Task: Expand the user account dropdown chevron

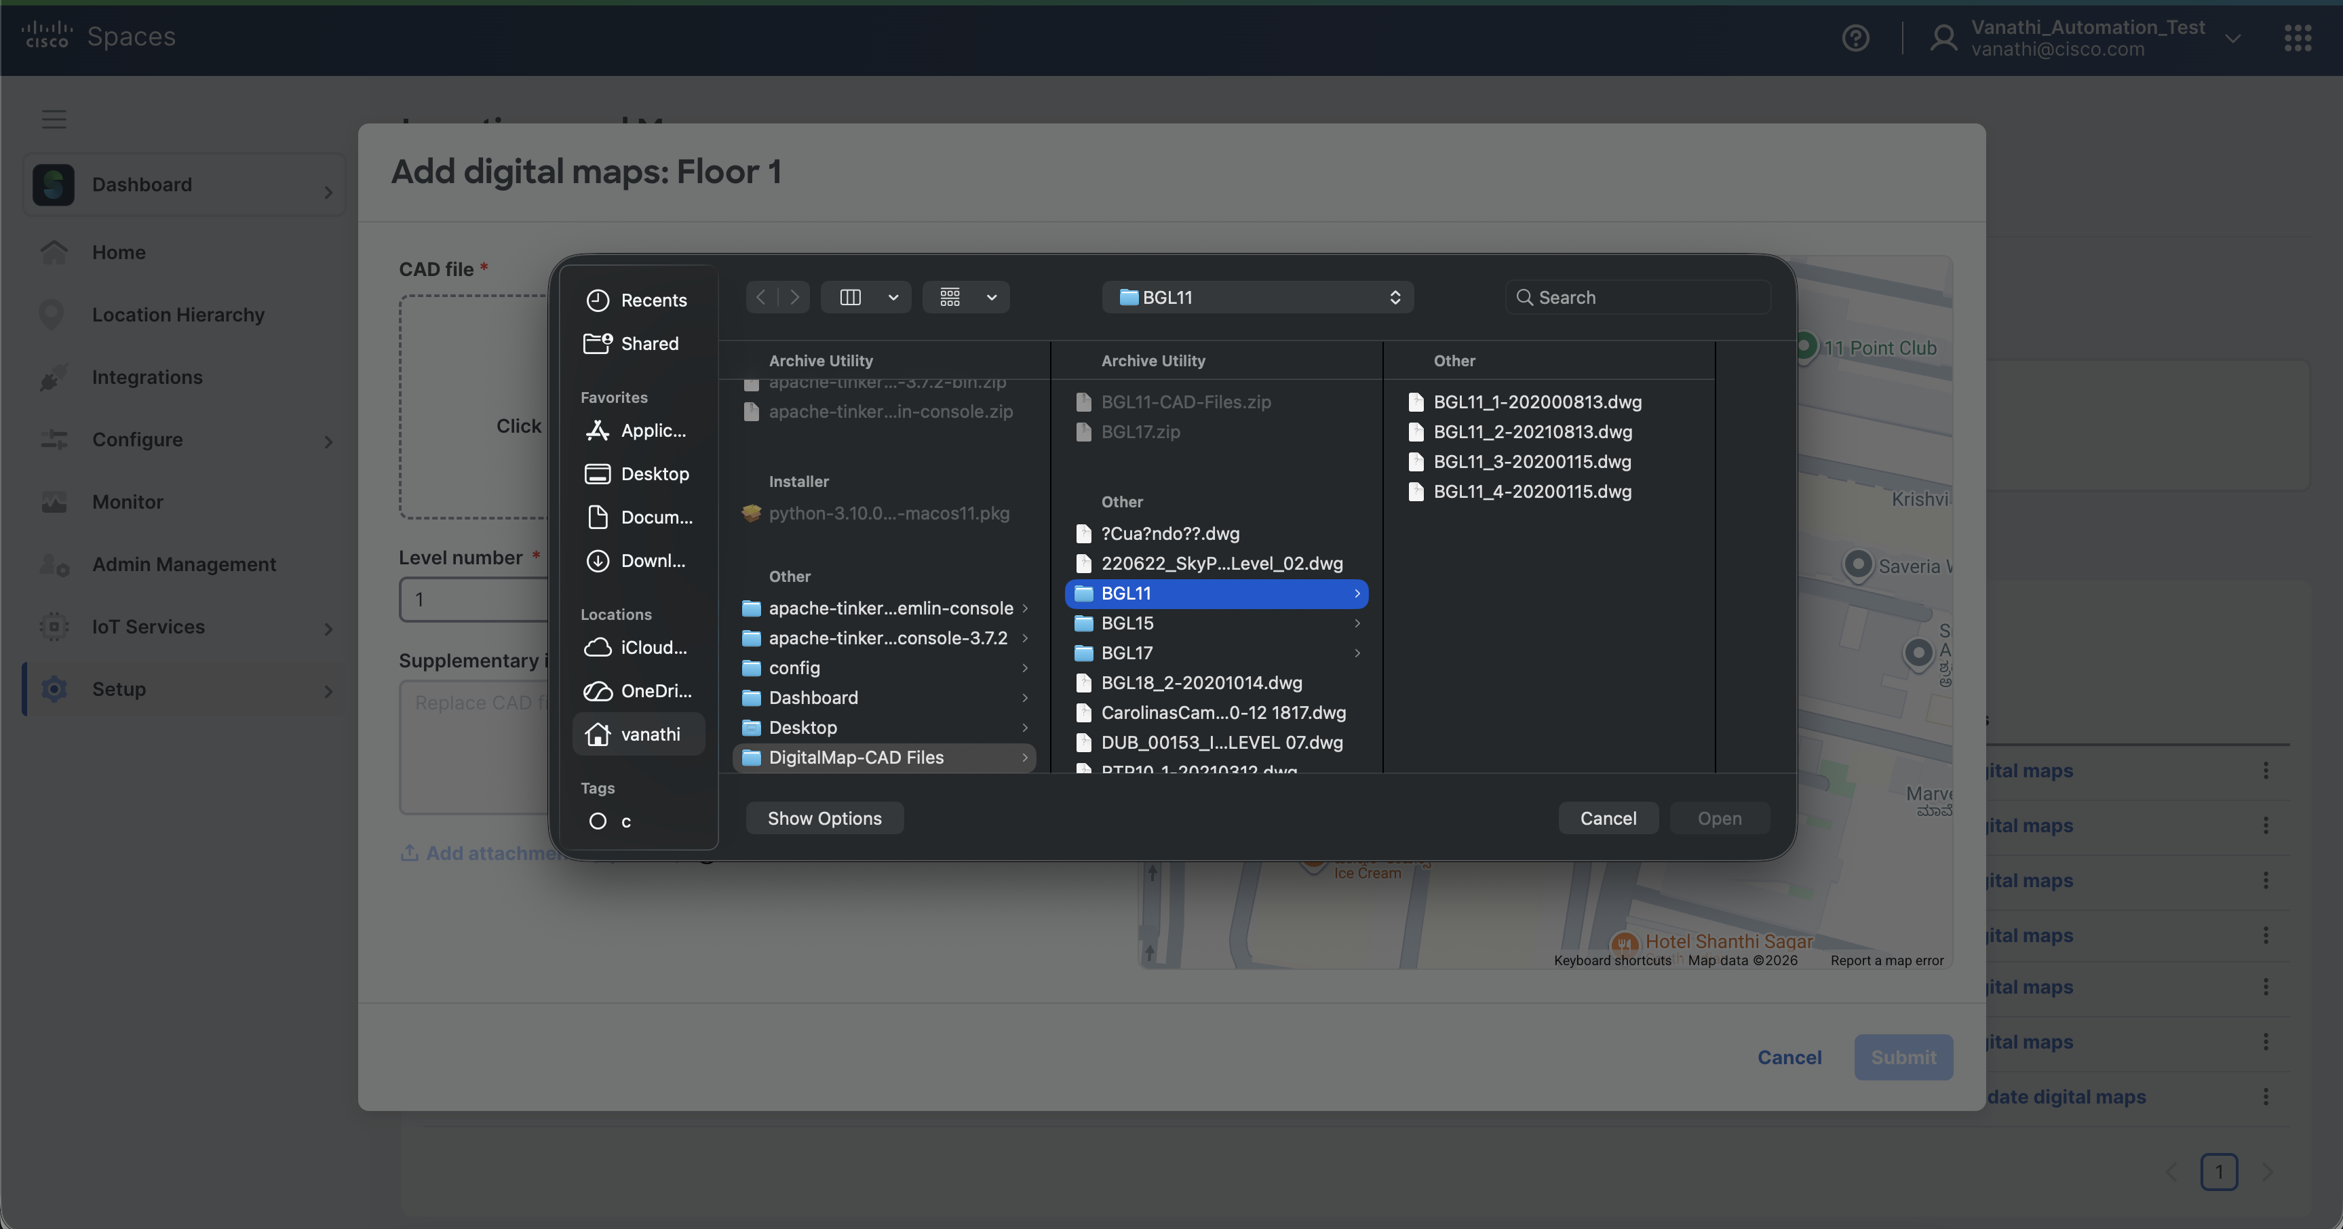Action: (x=2233, y=38)
